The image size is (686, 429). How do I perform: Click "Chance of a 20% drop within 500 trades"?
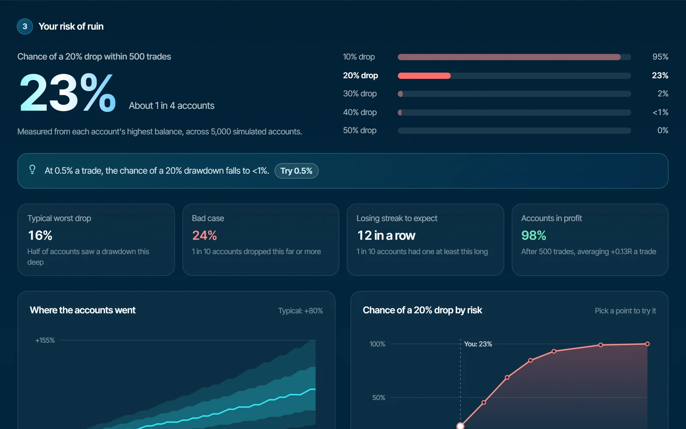(x=94, y=57)
